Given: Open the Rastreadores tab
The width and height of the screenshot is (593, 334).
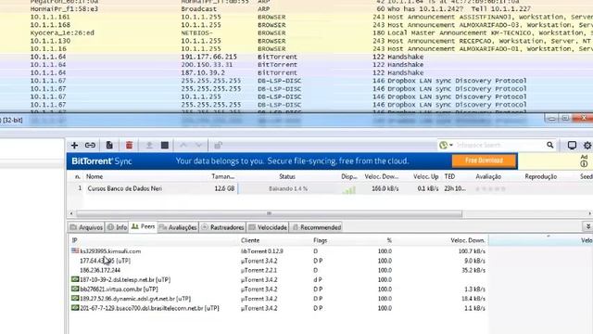Looking at the screenshot, I should click(222, 227).
